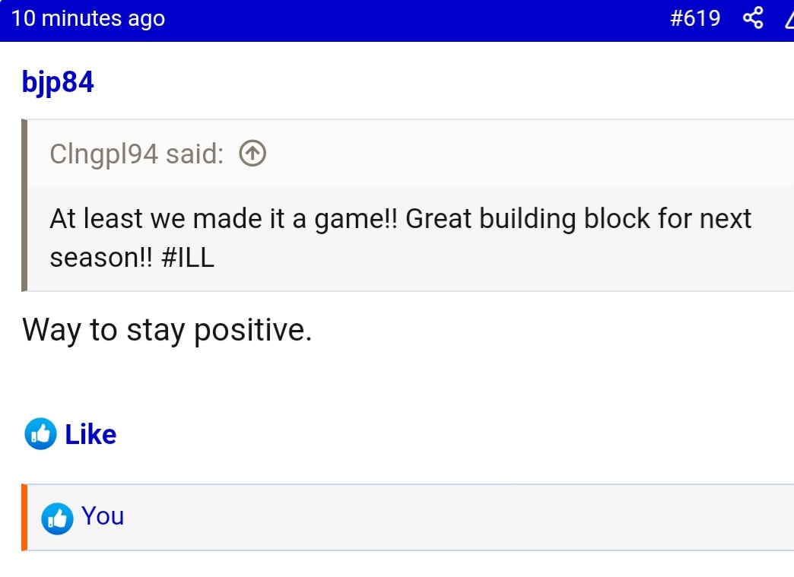The width and height of the screenshot is (794, 577).
Task: Click the report triangle icon at top right
Action: [789, 19]
